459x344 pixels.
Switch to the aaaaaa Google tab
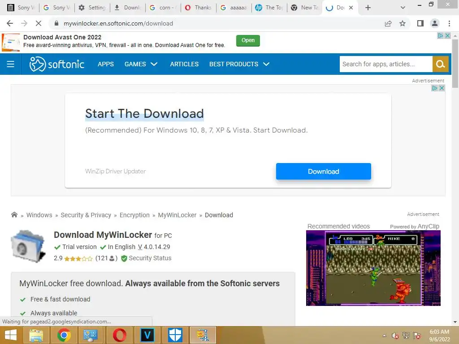(x=234, y=8)
